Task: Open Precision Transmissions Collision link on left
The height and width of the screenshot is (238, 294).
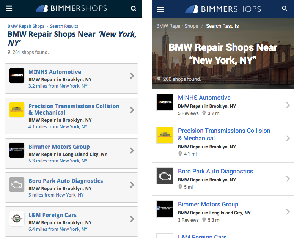Action: click(74, 109)
